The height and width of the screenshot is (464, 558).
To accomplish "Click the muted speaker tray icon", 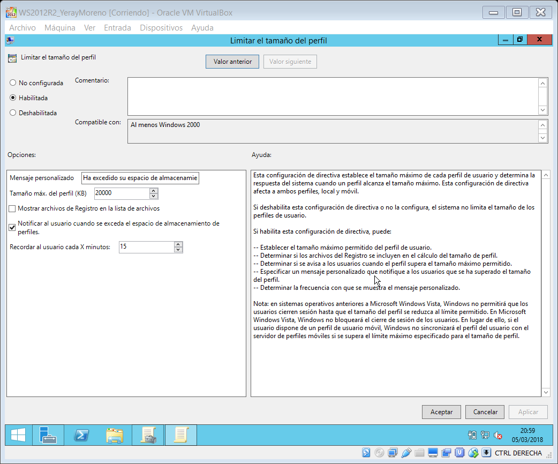I will coord(497,435).
